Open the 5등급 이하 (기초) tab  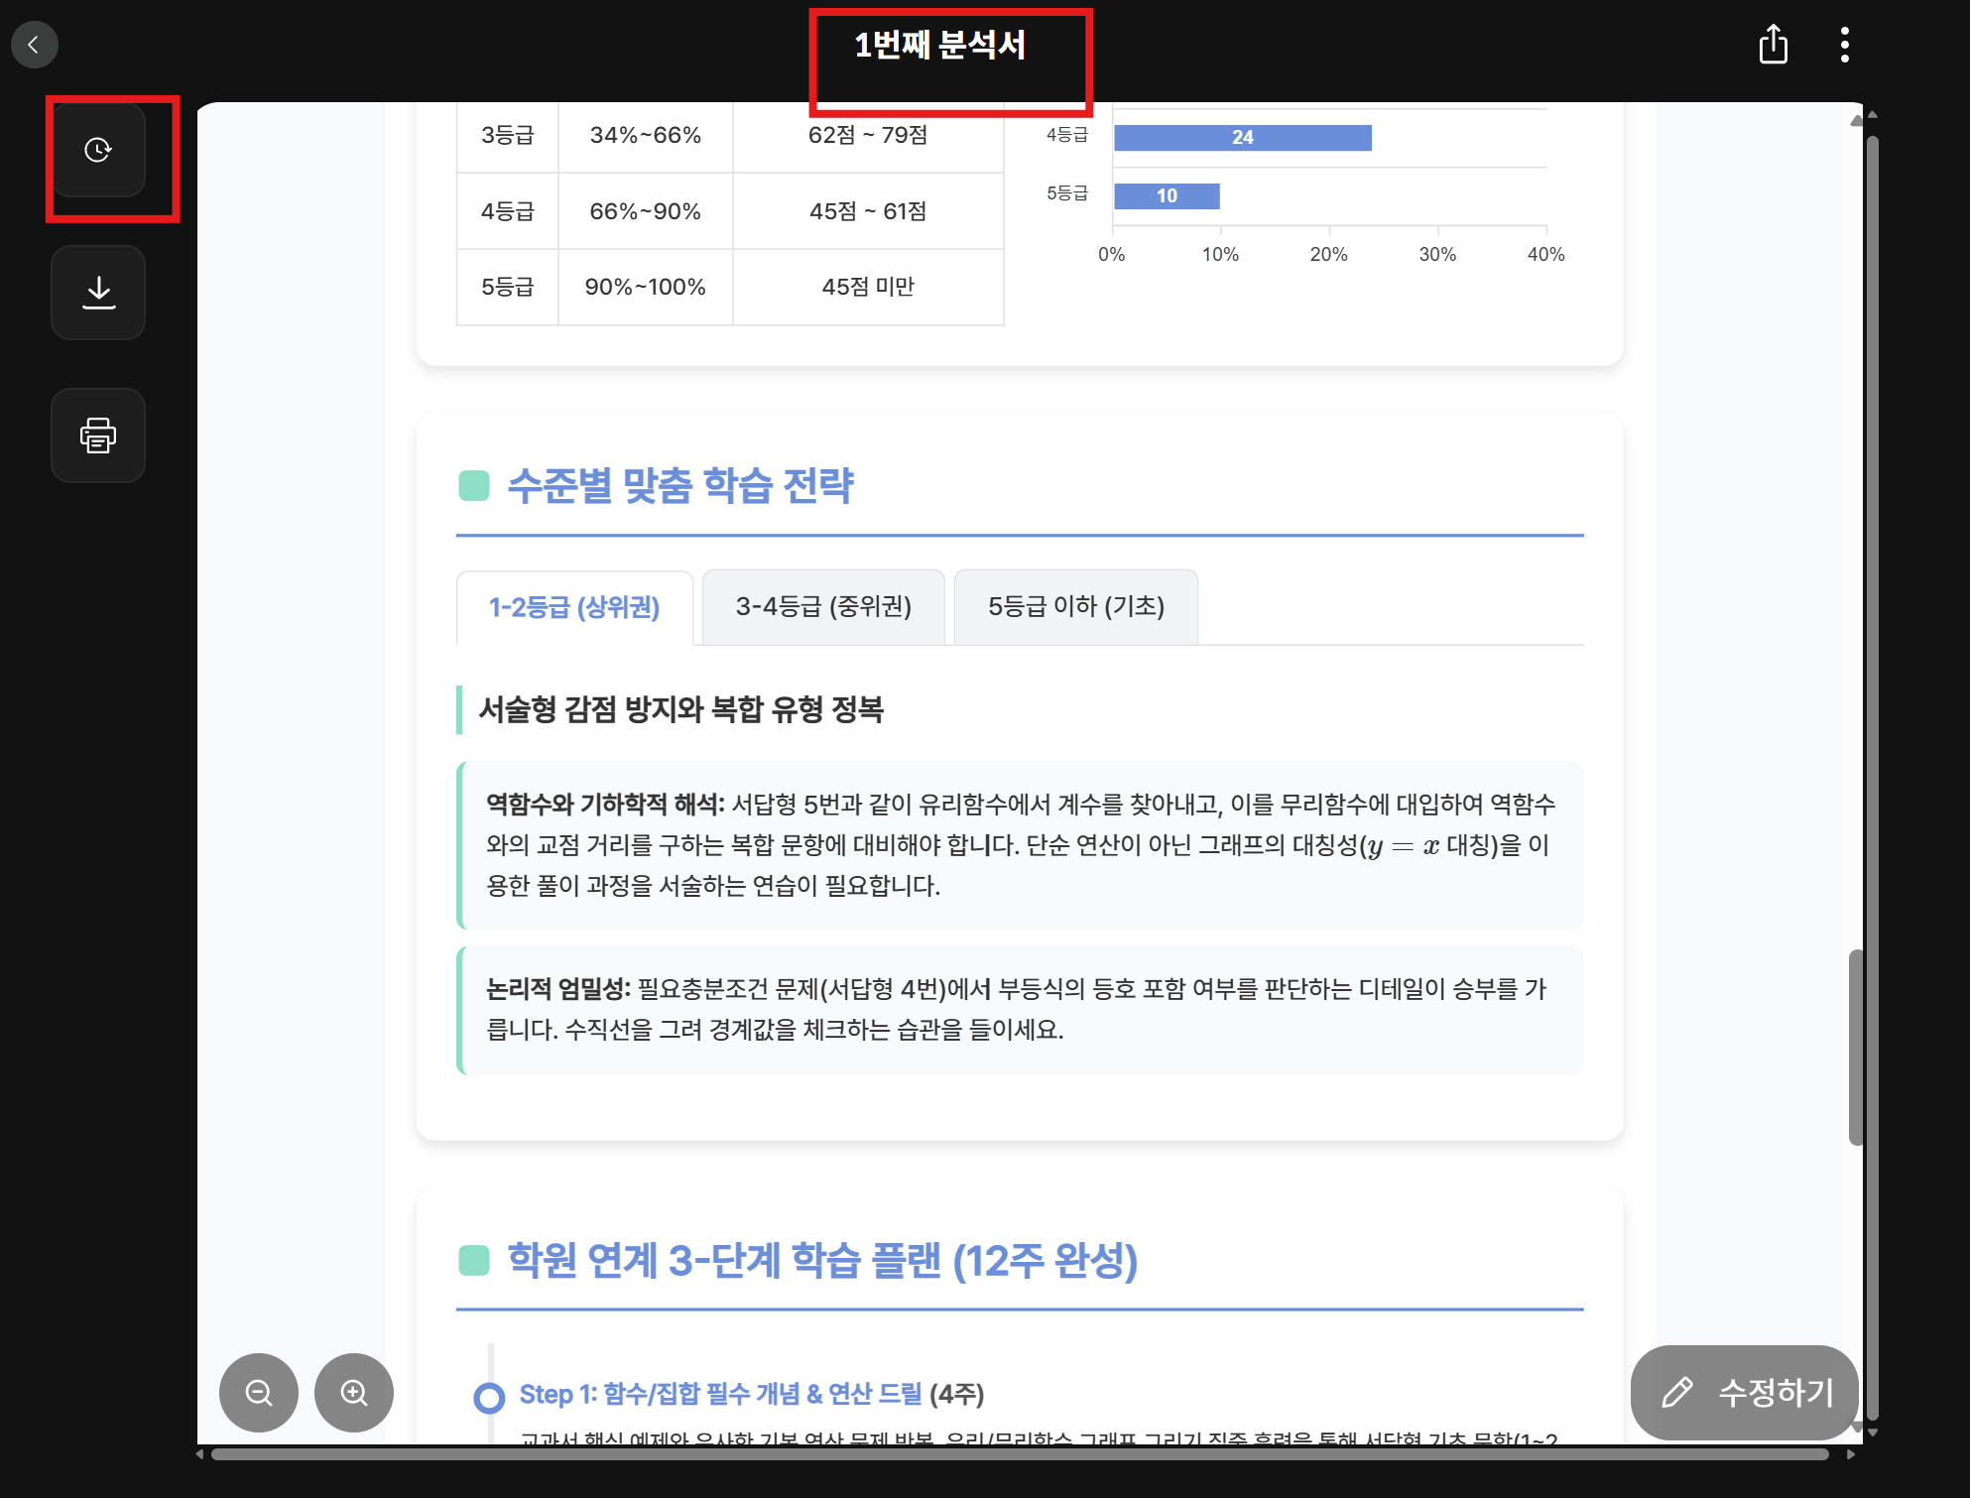[1076, 607]
